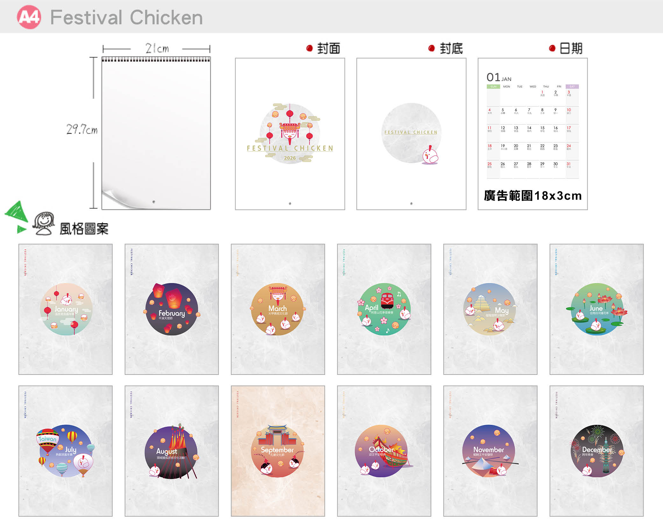Open the February sky lantern thumbnail

[172, 309]
